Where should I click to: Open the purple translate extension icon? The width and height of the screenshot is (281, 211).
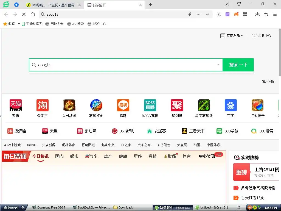tap(227, 14)
